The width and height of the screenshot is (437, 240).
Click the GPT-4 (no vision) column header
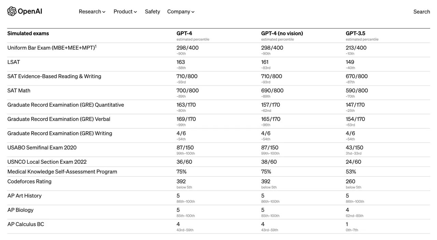(282, 33)
